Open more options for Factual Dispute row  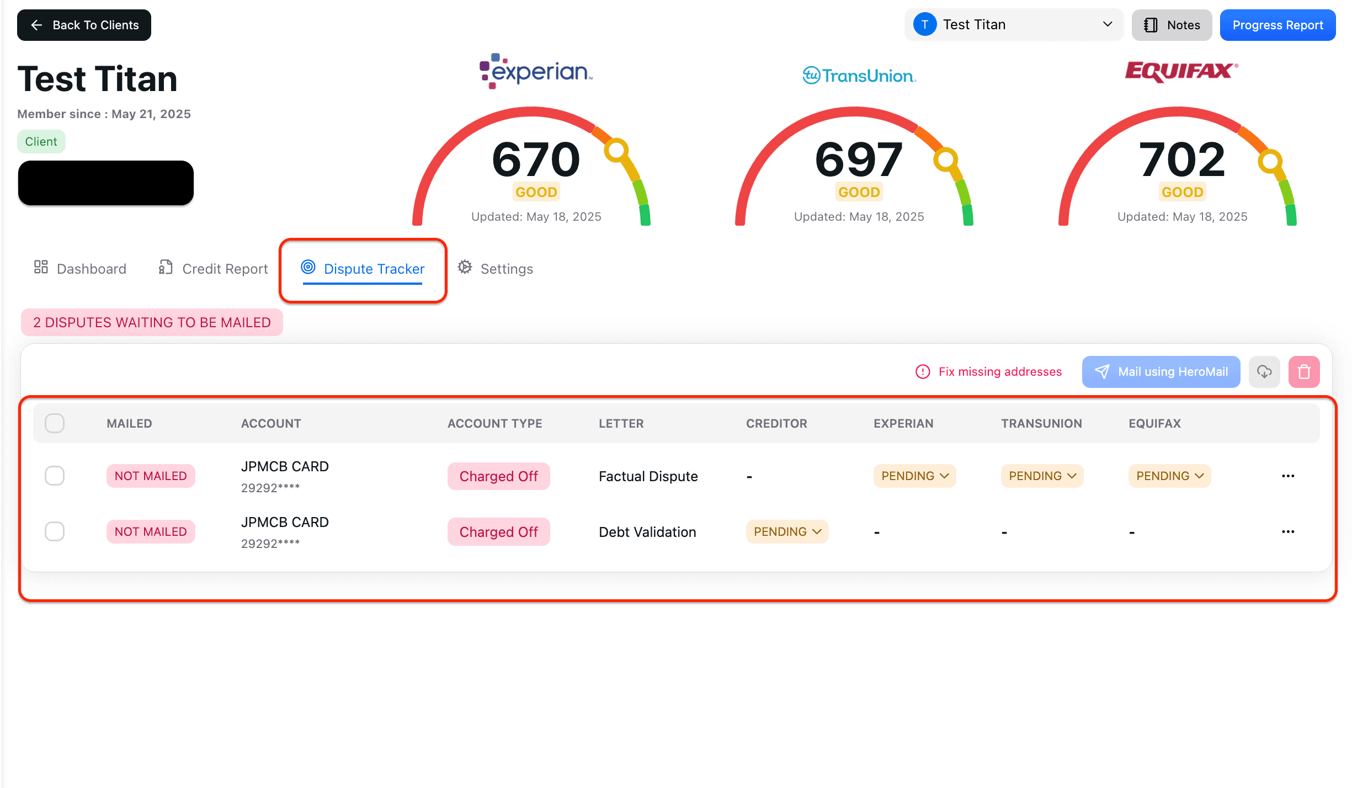tap(1288, 476)
